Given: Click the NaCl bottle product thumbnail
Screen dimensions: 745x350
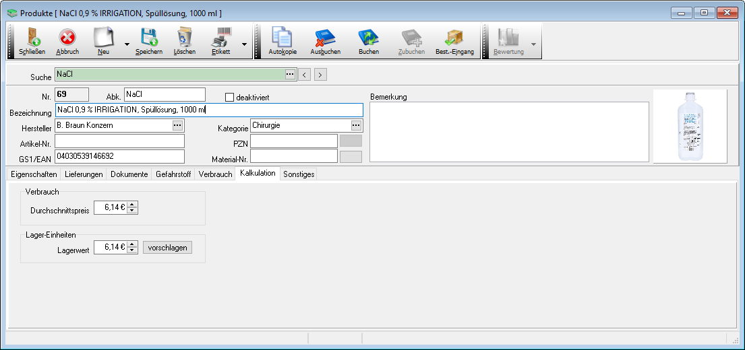Looking at the screenshot, I should tap(690, 127).
